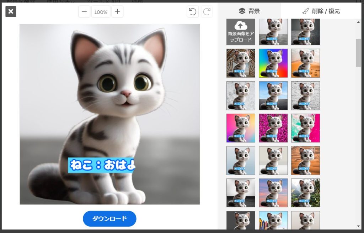Pick the blue sky background thumbnail
This screenshot has height=233, width=364.
pyautogui.click(x=273, y=95)
